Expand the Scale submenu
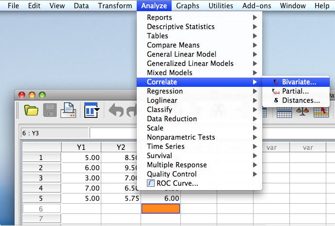Screen dimensions: 335x226 (x=199, y=128)
